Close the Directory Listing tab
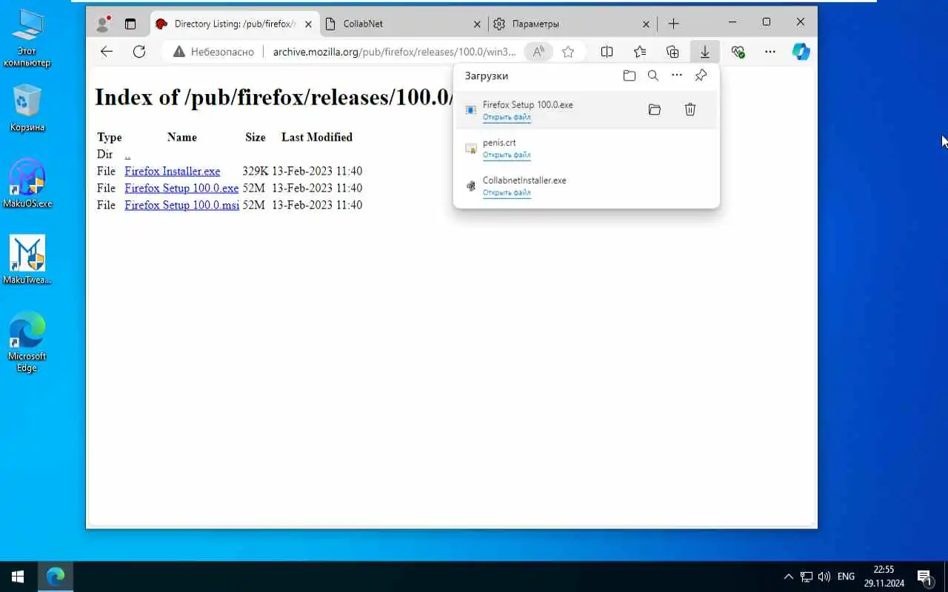 tap(308, 24)
